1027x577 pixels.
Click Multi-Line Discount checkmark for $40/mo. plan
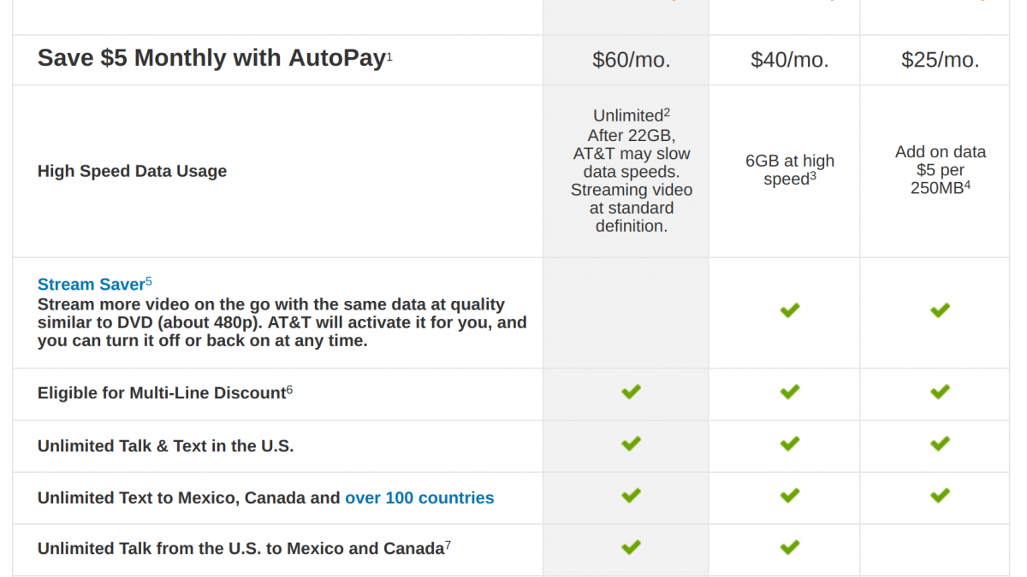point(790,392)
